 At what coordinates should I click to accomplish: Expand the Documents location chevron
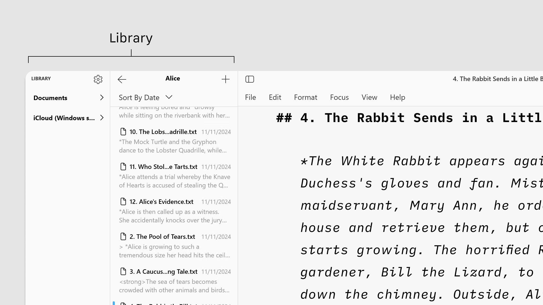(102, 97)
